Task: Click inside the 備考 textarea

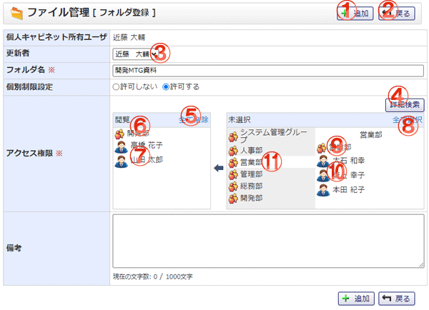Action: click(x=268, y=241)
